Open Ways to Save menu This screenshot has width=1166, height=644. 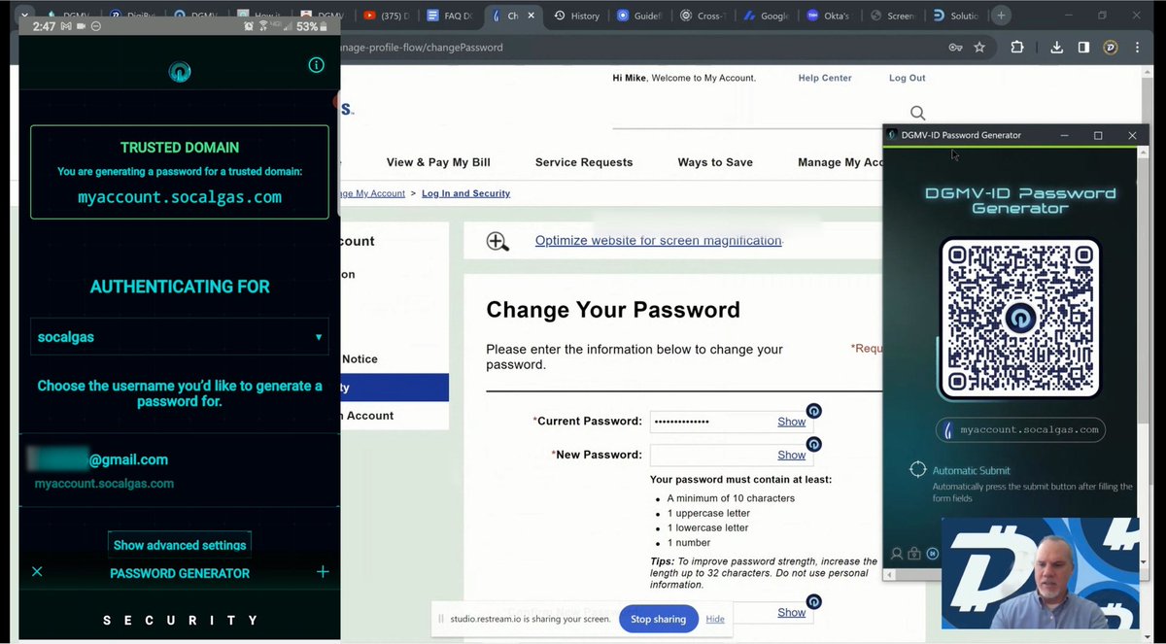tap(715, 162)
